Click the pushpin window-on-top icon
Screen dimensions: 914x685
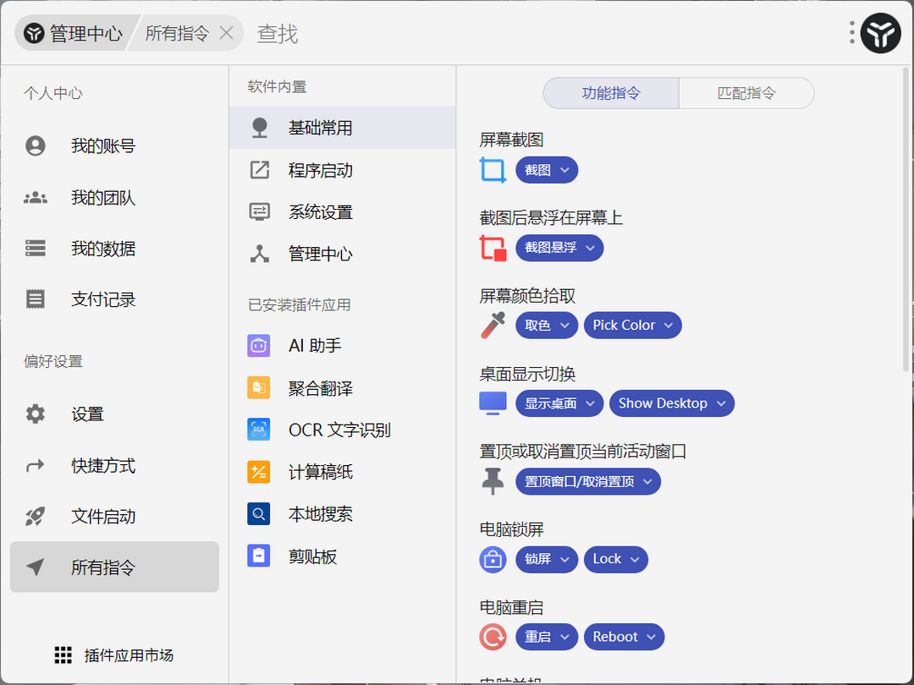coord(493,481)
